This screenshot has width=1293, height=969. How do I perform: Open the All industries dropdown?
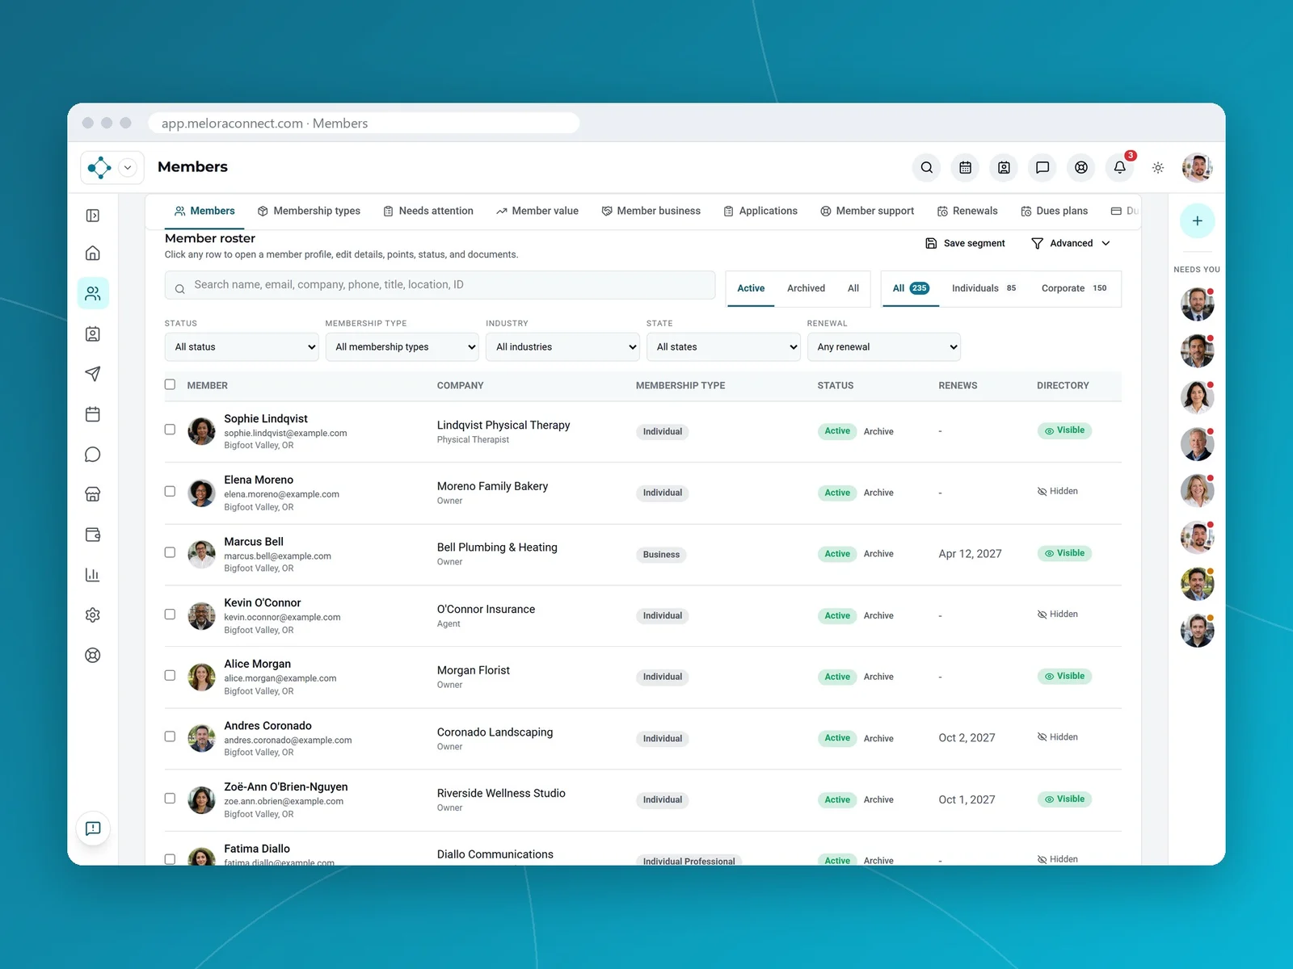click(x=563, y=347)
